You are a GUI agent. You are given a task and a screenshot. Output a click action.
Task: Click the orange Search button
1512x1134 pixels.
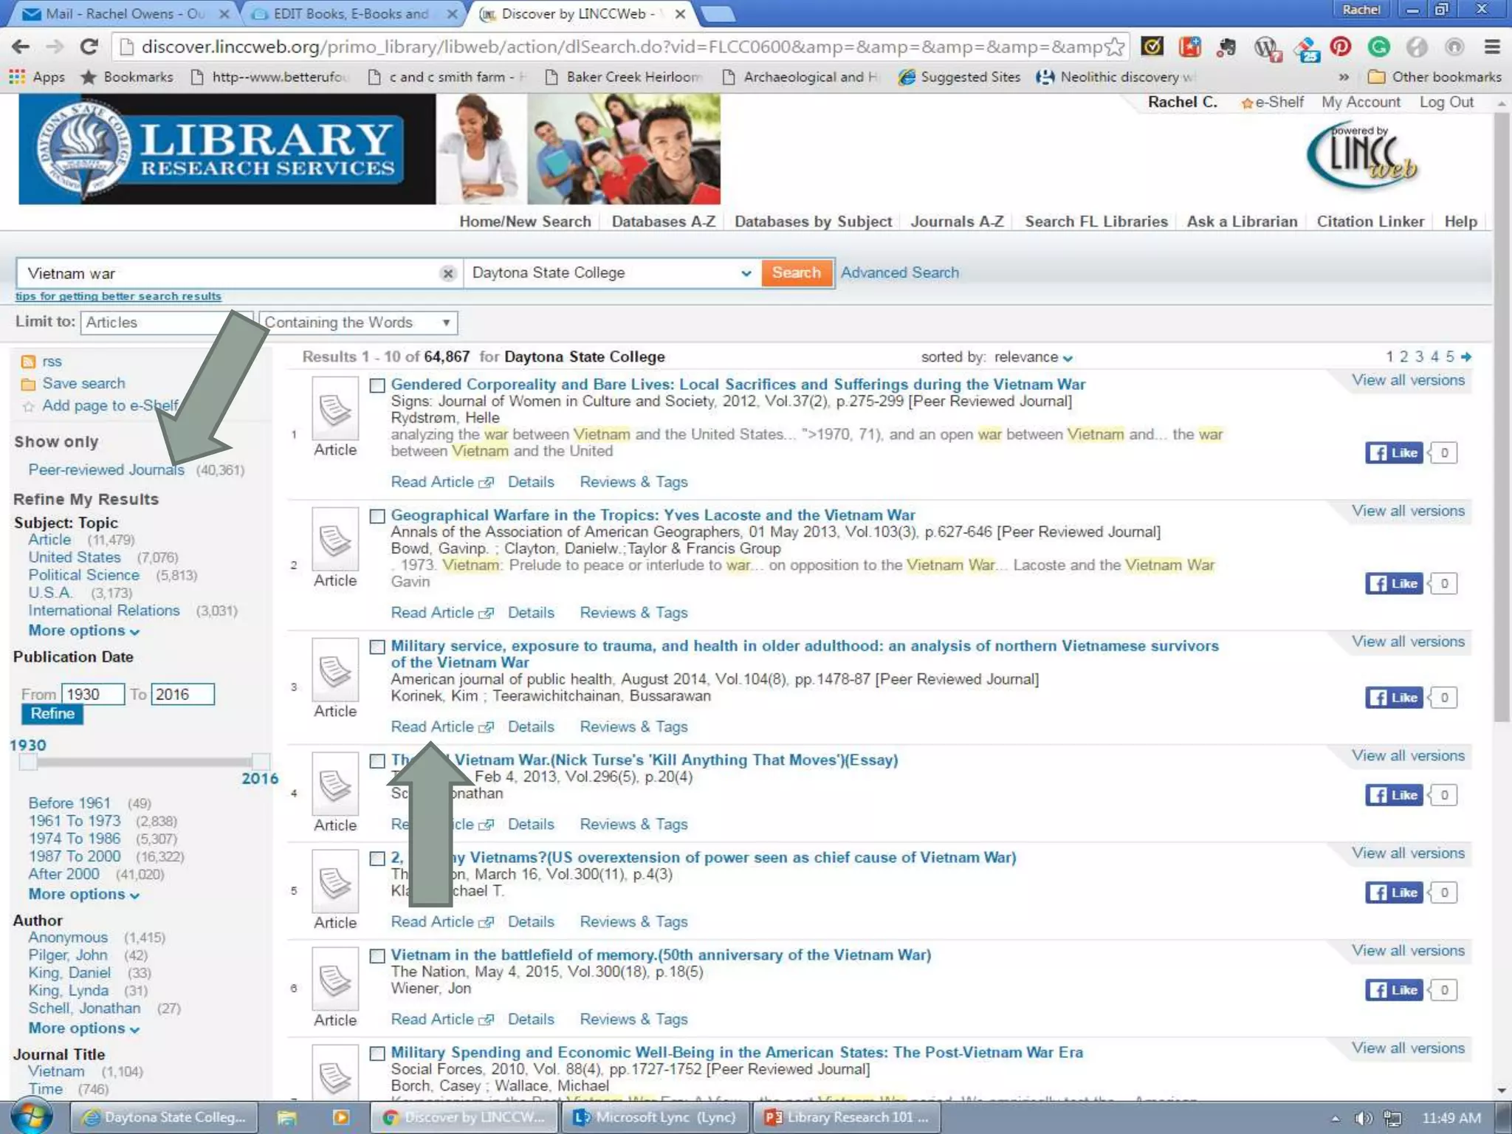pyautogui.click(x=796, y=272)
